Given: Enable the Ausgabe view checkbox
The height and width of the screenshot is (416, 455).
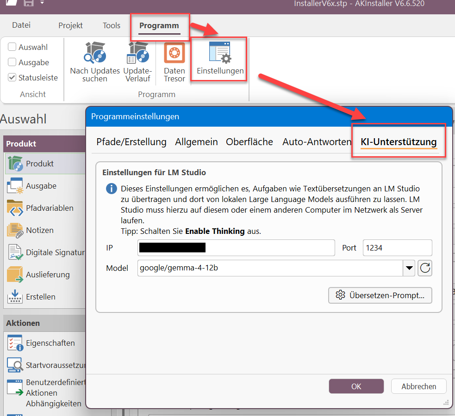Looking at the screenshot, I should pyautogui.click(x=12, y=62).
